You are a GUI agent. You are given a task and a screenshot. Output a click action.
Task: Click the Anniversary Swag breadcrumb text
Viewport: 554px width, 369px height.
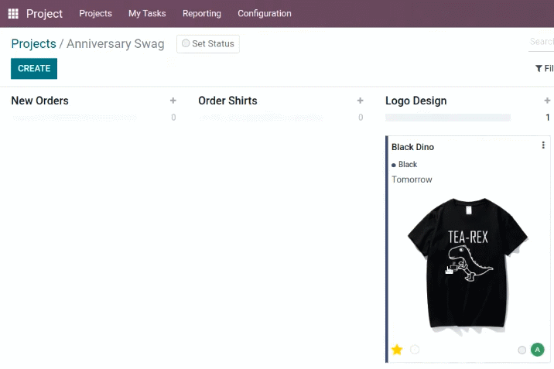[x=115, y=44]
